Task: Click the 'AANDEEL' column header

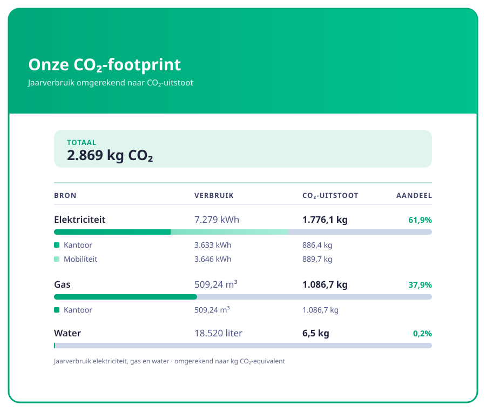Action: (x=414, y=196)
